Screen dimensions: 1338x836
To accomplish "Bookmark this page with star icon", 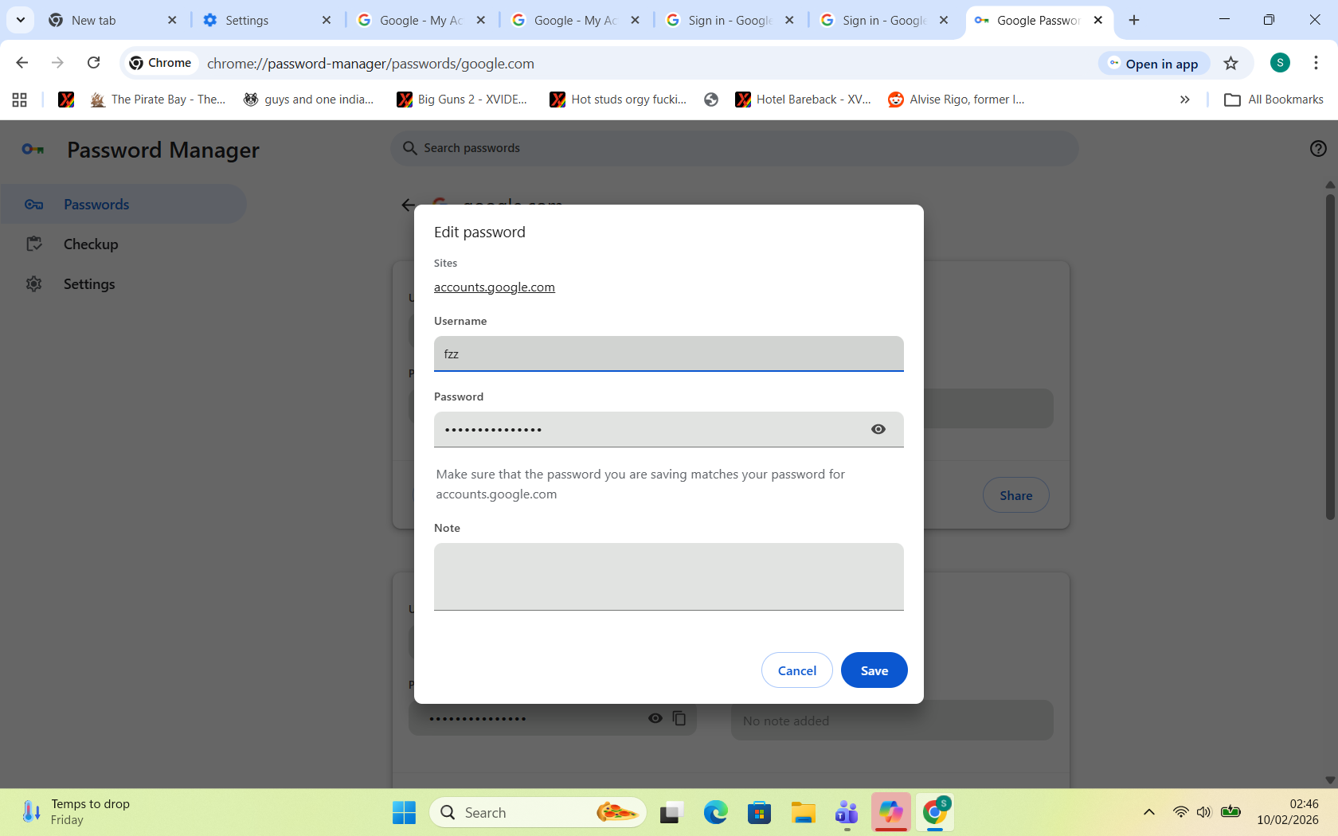I will click(1230, 64).
